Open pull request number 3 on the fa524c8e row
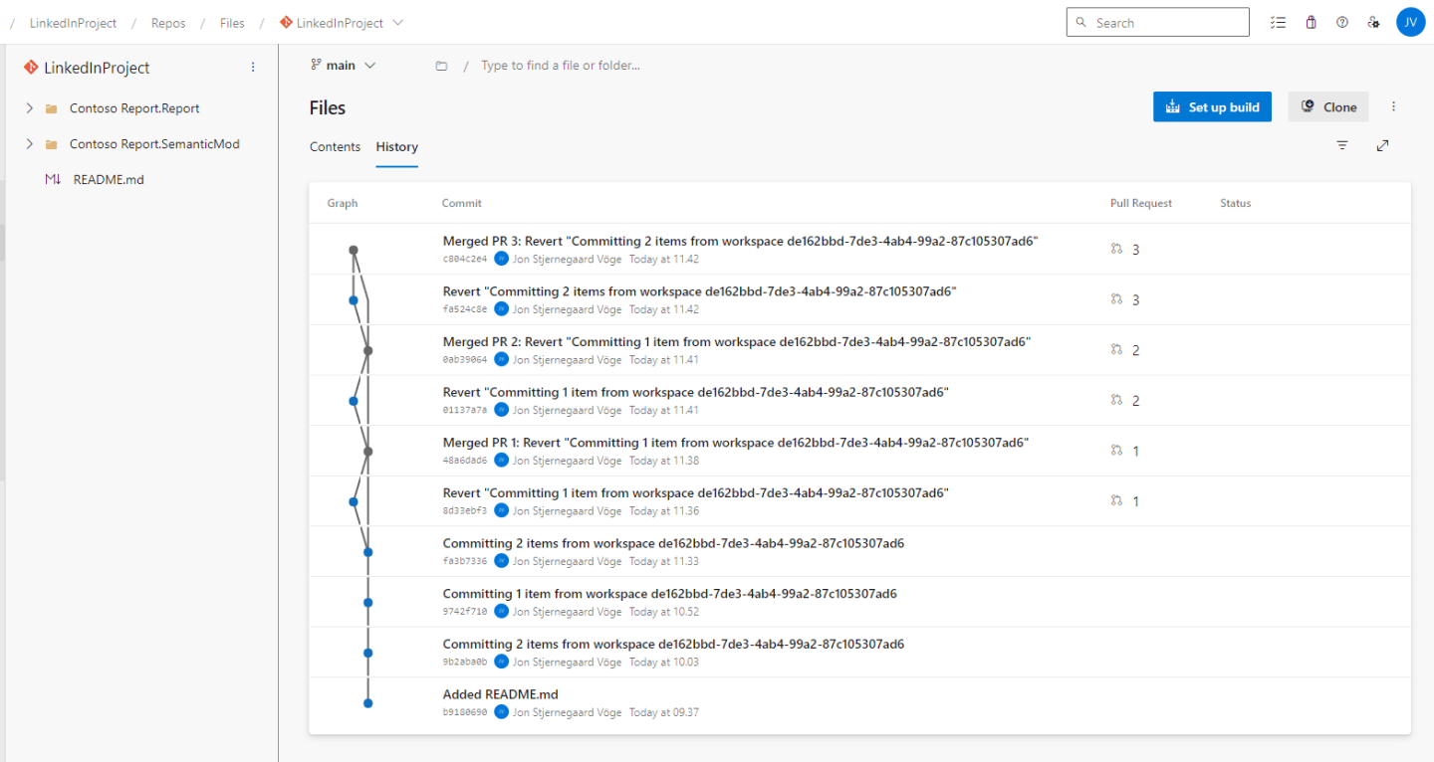 pyautogui.click(x=1136, y=300)
